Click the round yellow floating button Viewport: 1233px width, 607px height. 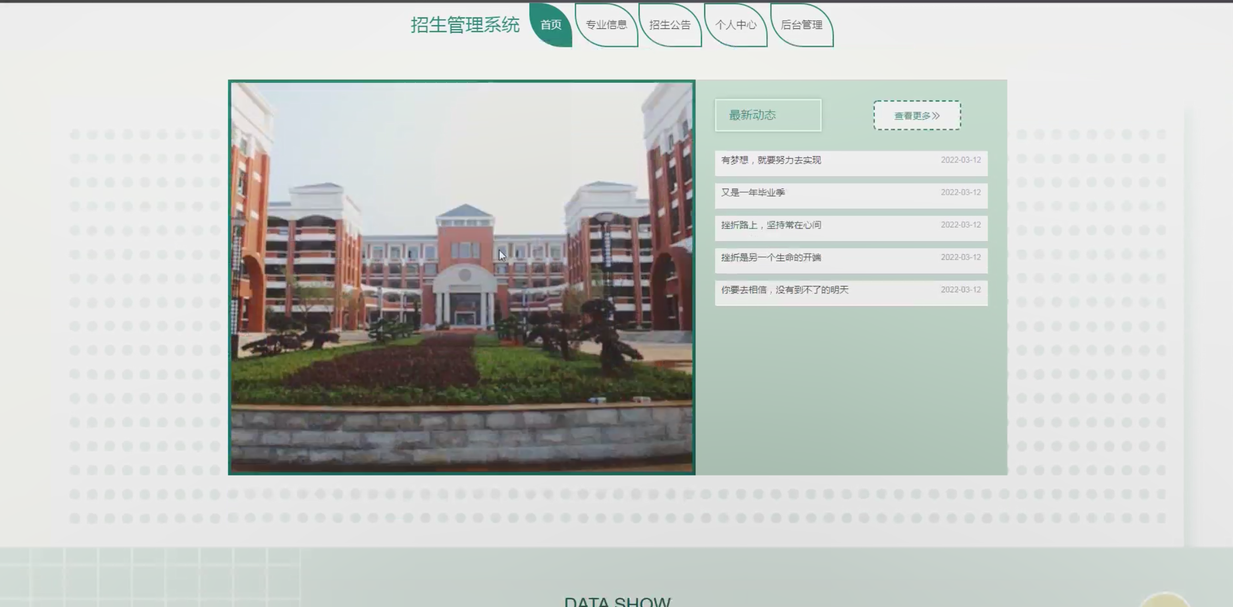[x=1165, y=601]
